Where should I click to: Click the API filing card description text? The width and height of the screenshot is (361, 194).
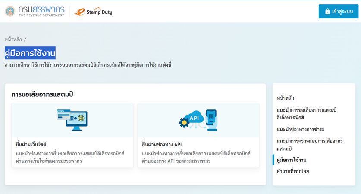pyautogui.click(x=196, y=157)
